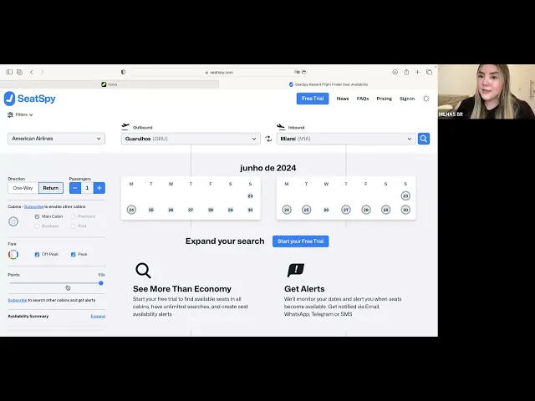Toggle the Business cabin checkbox
The width and height of the screenshot is (535, 401).
pyautogui.click(x=37, y=226)
